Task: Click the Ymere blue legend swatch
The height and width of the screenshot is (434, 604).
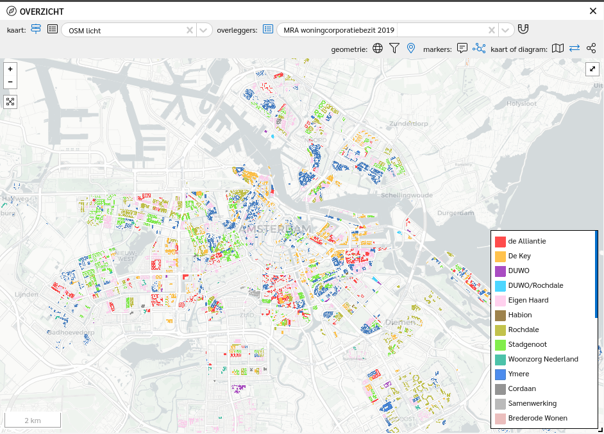Action: click(500, 374)
